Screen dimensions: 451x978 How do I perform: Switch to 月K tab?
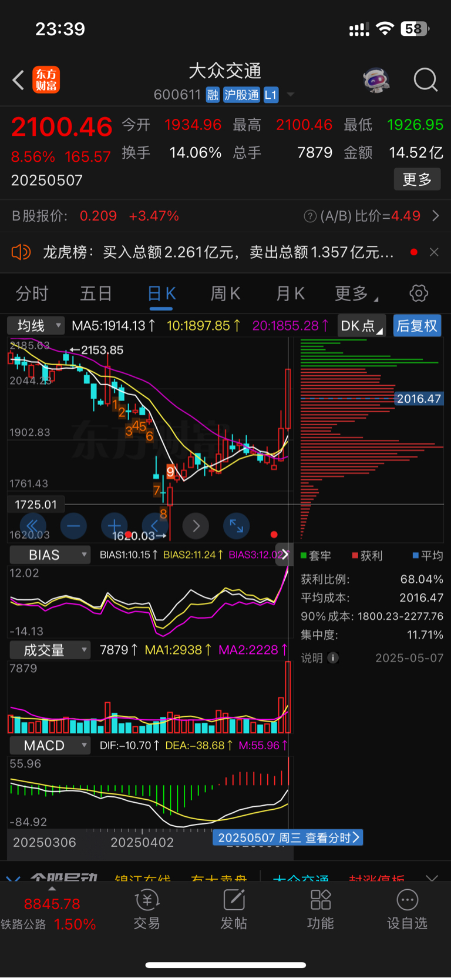290,293
